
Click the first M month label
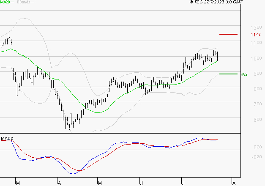coord(18,183)
